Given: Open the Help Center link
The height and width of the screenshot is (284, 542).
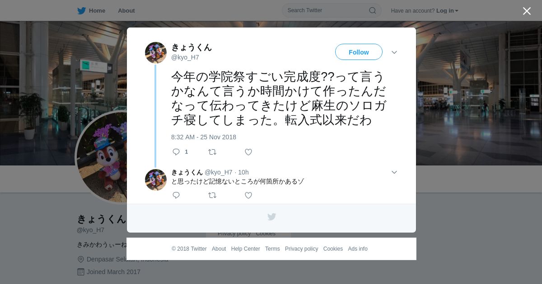Looking at the screenshot, I should [x=246, y=249].
